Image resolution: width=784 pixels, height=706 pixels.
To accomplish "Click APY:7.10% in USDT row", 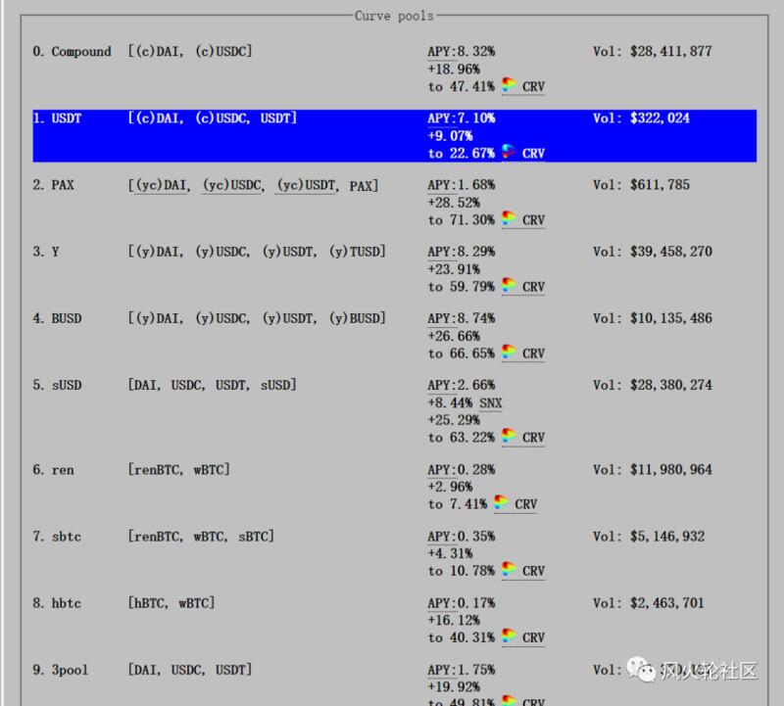I will click(461, 118).
